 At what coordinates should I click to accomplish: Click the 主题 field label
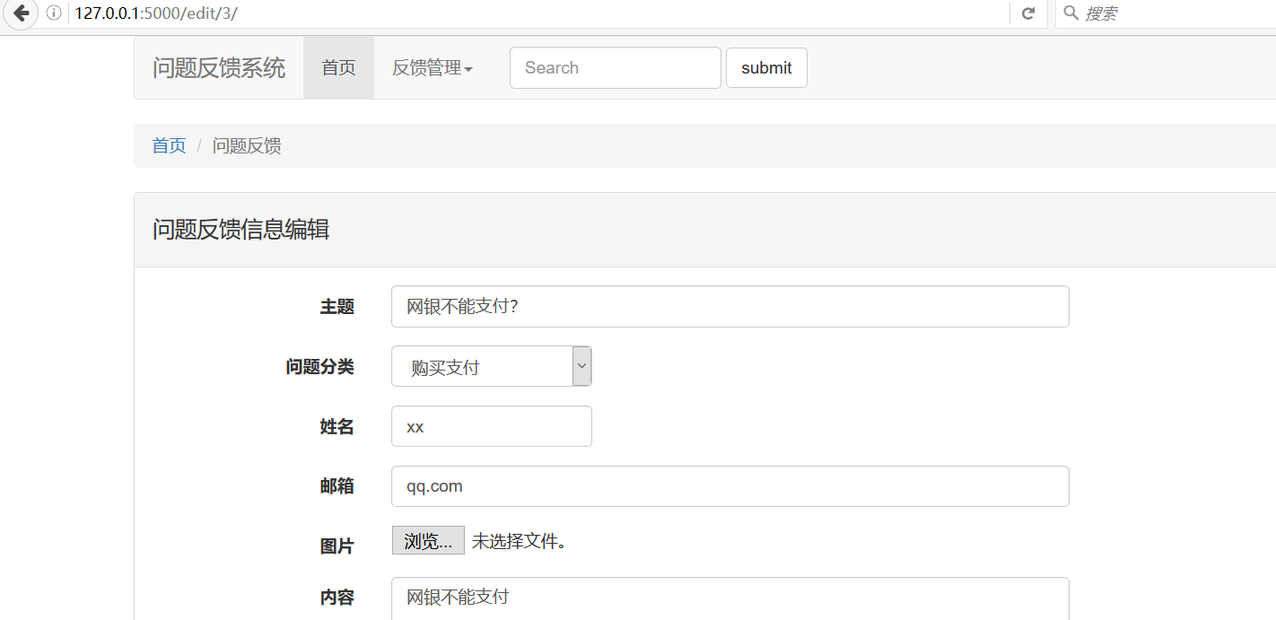(x=337, y=307)
